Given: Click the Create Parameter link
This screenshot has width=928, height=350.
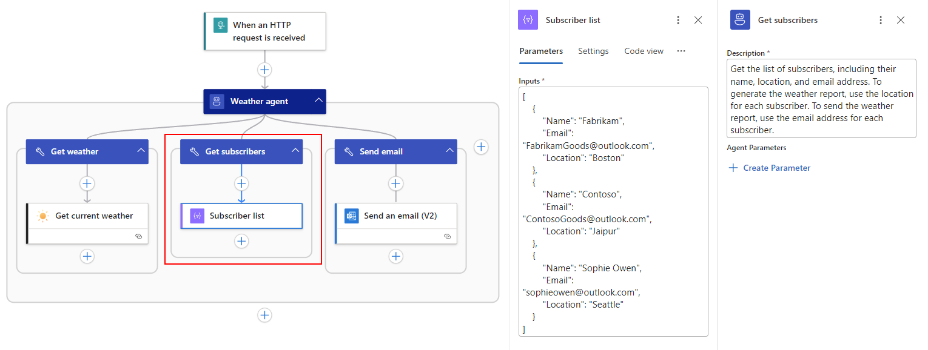Looking at the screenshot, I should pyautogui.click(x=770, y=168).
